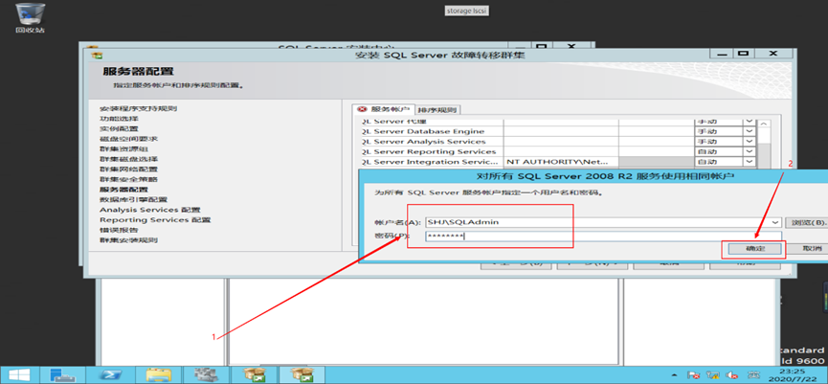Viewport: 828px width, 384px height.
Task: Open the Recycle Bin desktop icon
Action: (30, 17)
